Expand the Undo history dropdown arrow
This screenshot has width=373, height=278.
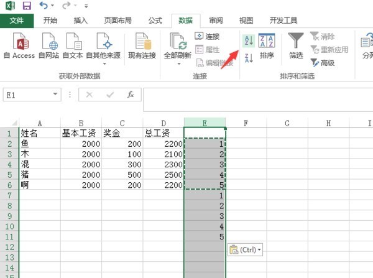(53, 6)
